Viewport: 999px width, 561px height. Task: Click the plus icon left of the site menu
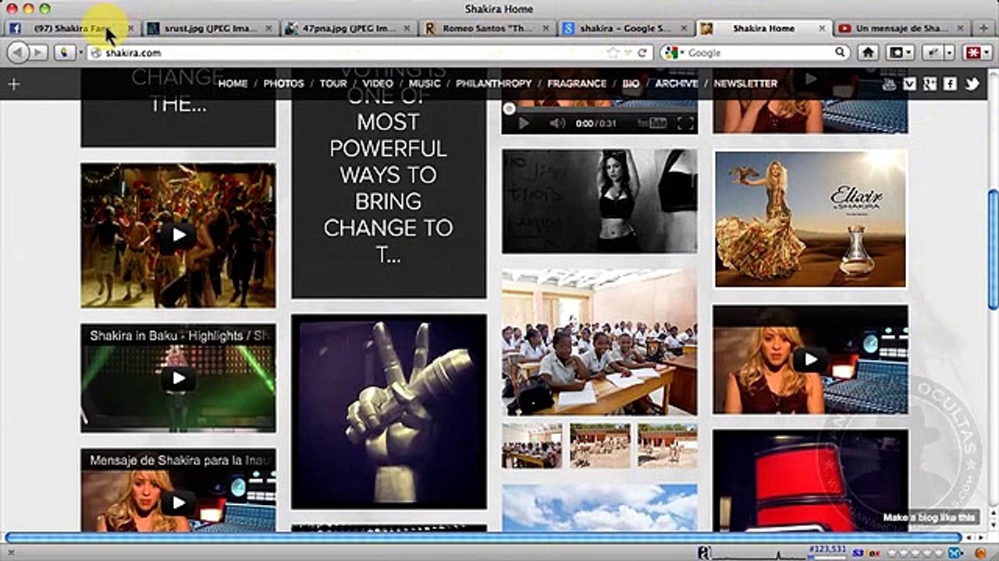coord(13,83)
